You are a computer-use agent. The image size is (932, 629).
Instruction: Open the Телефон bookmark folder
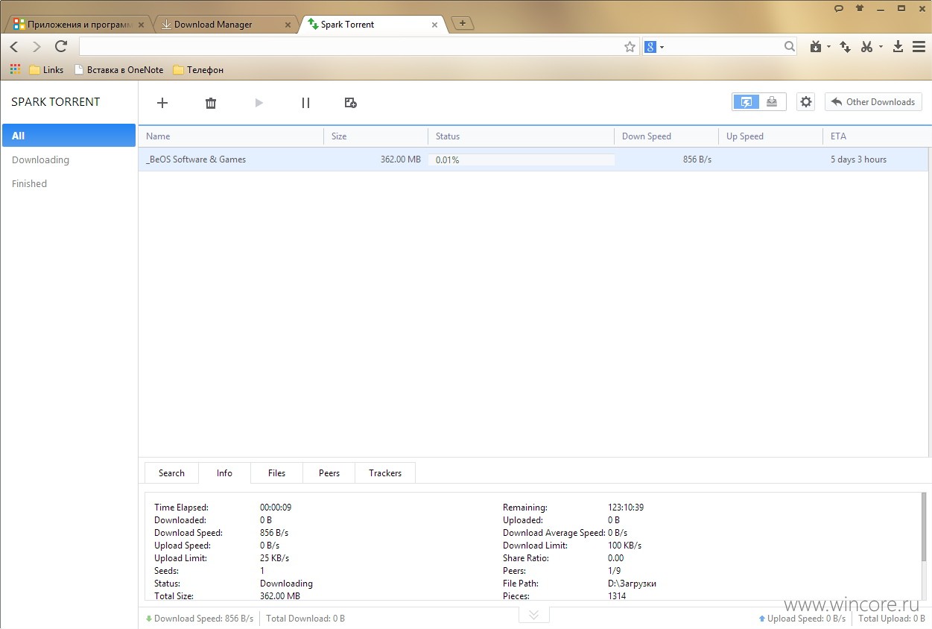(198, 70)
